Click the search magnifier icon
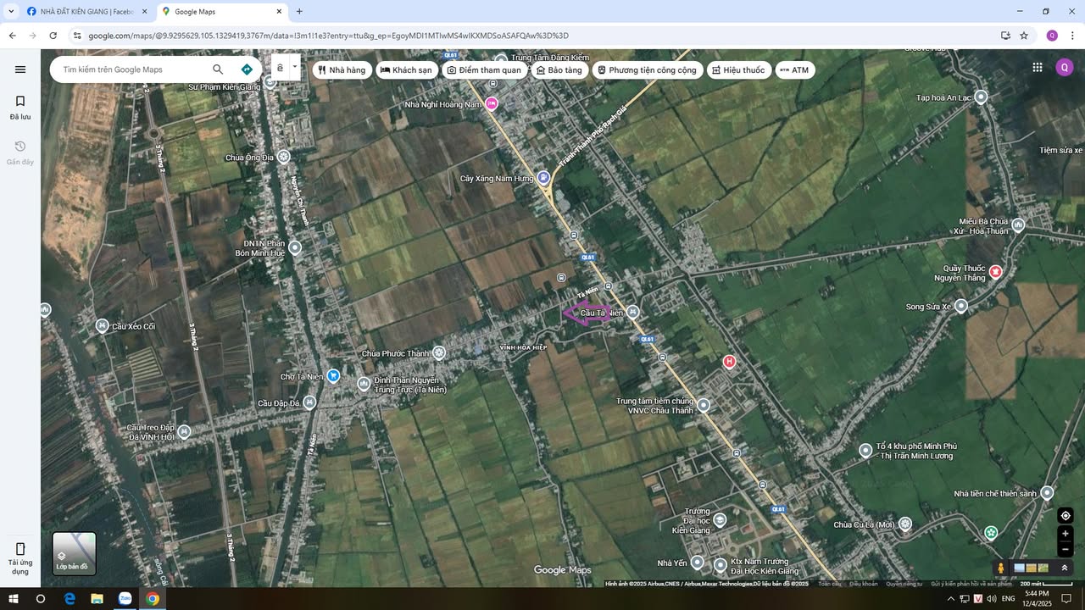 pyautogui.click(x=218, y=69)
